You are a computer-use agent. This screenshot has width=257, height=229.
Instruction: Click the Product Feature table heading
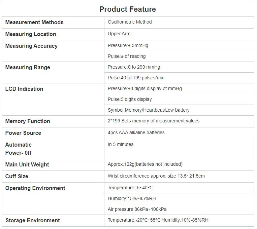[x=128, y=9]
